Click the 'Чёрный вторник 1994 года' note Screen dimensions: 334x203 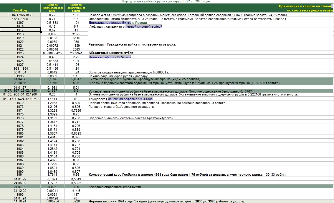point(167,202)
